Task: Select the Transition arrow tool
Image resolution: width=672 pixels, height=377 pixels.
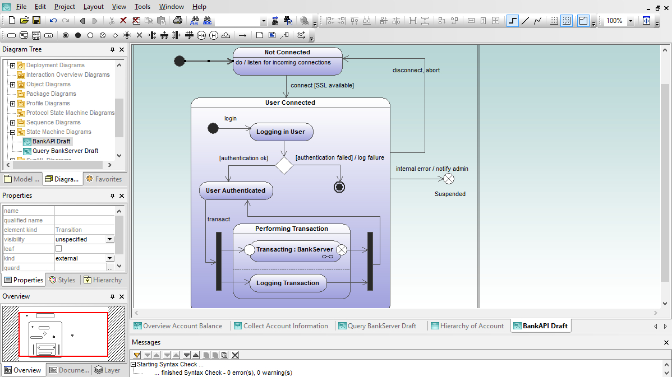Action: [242, 35]
